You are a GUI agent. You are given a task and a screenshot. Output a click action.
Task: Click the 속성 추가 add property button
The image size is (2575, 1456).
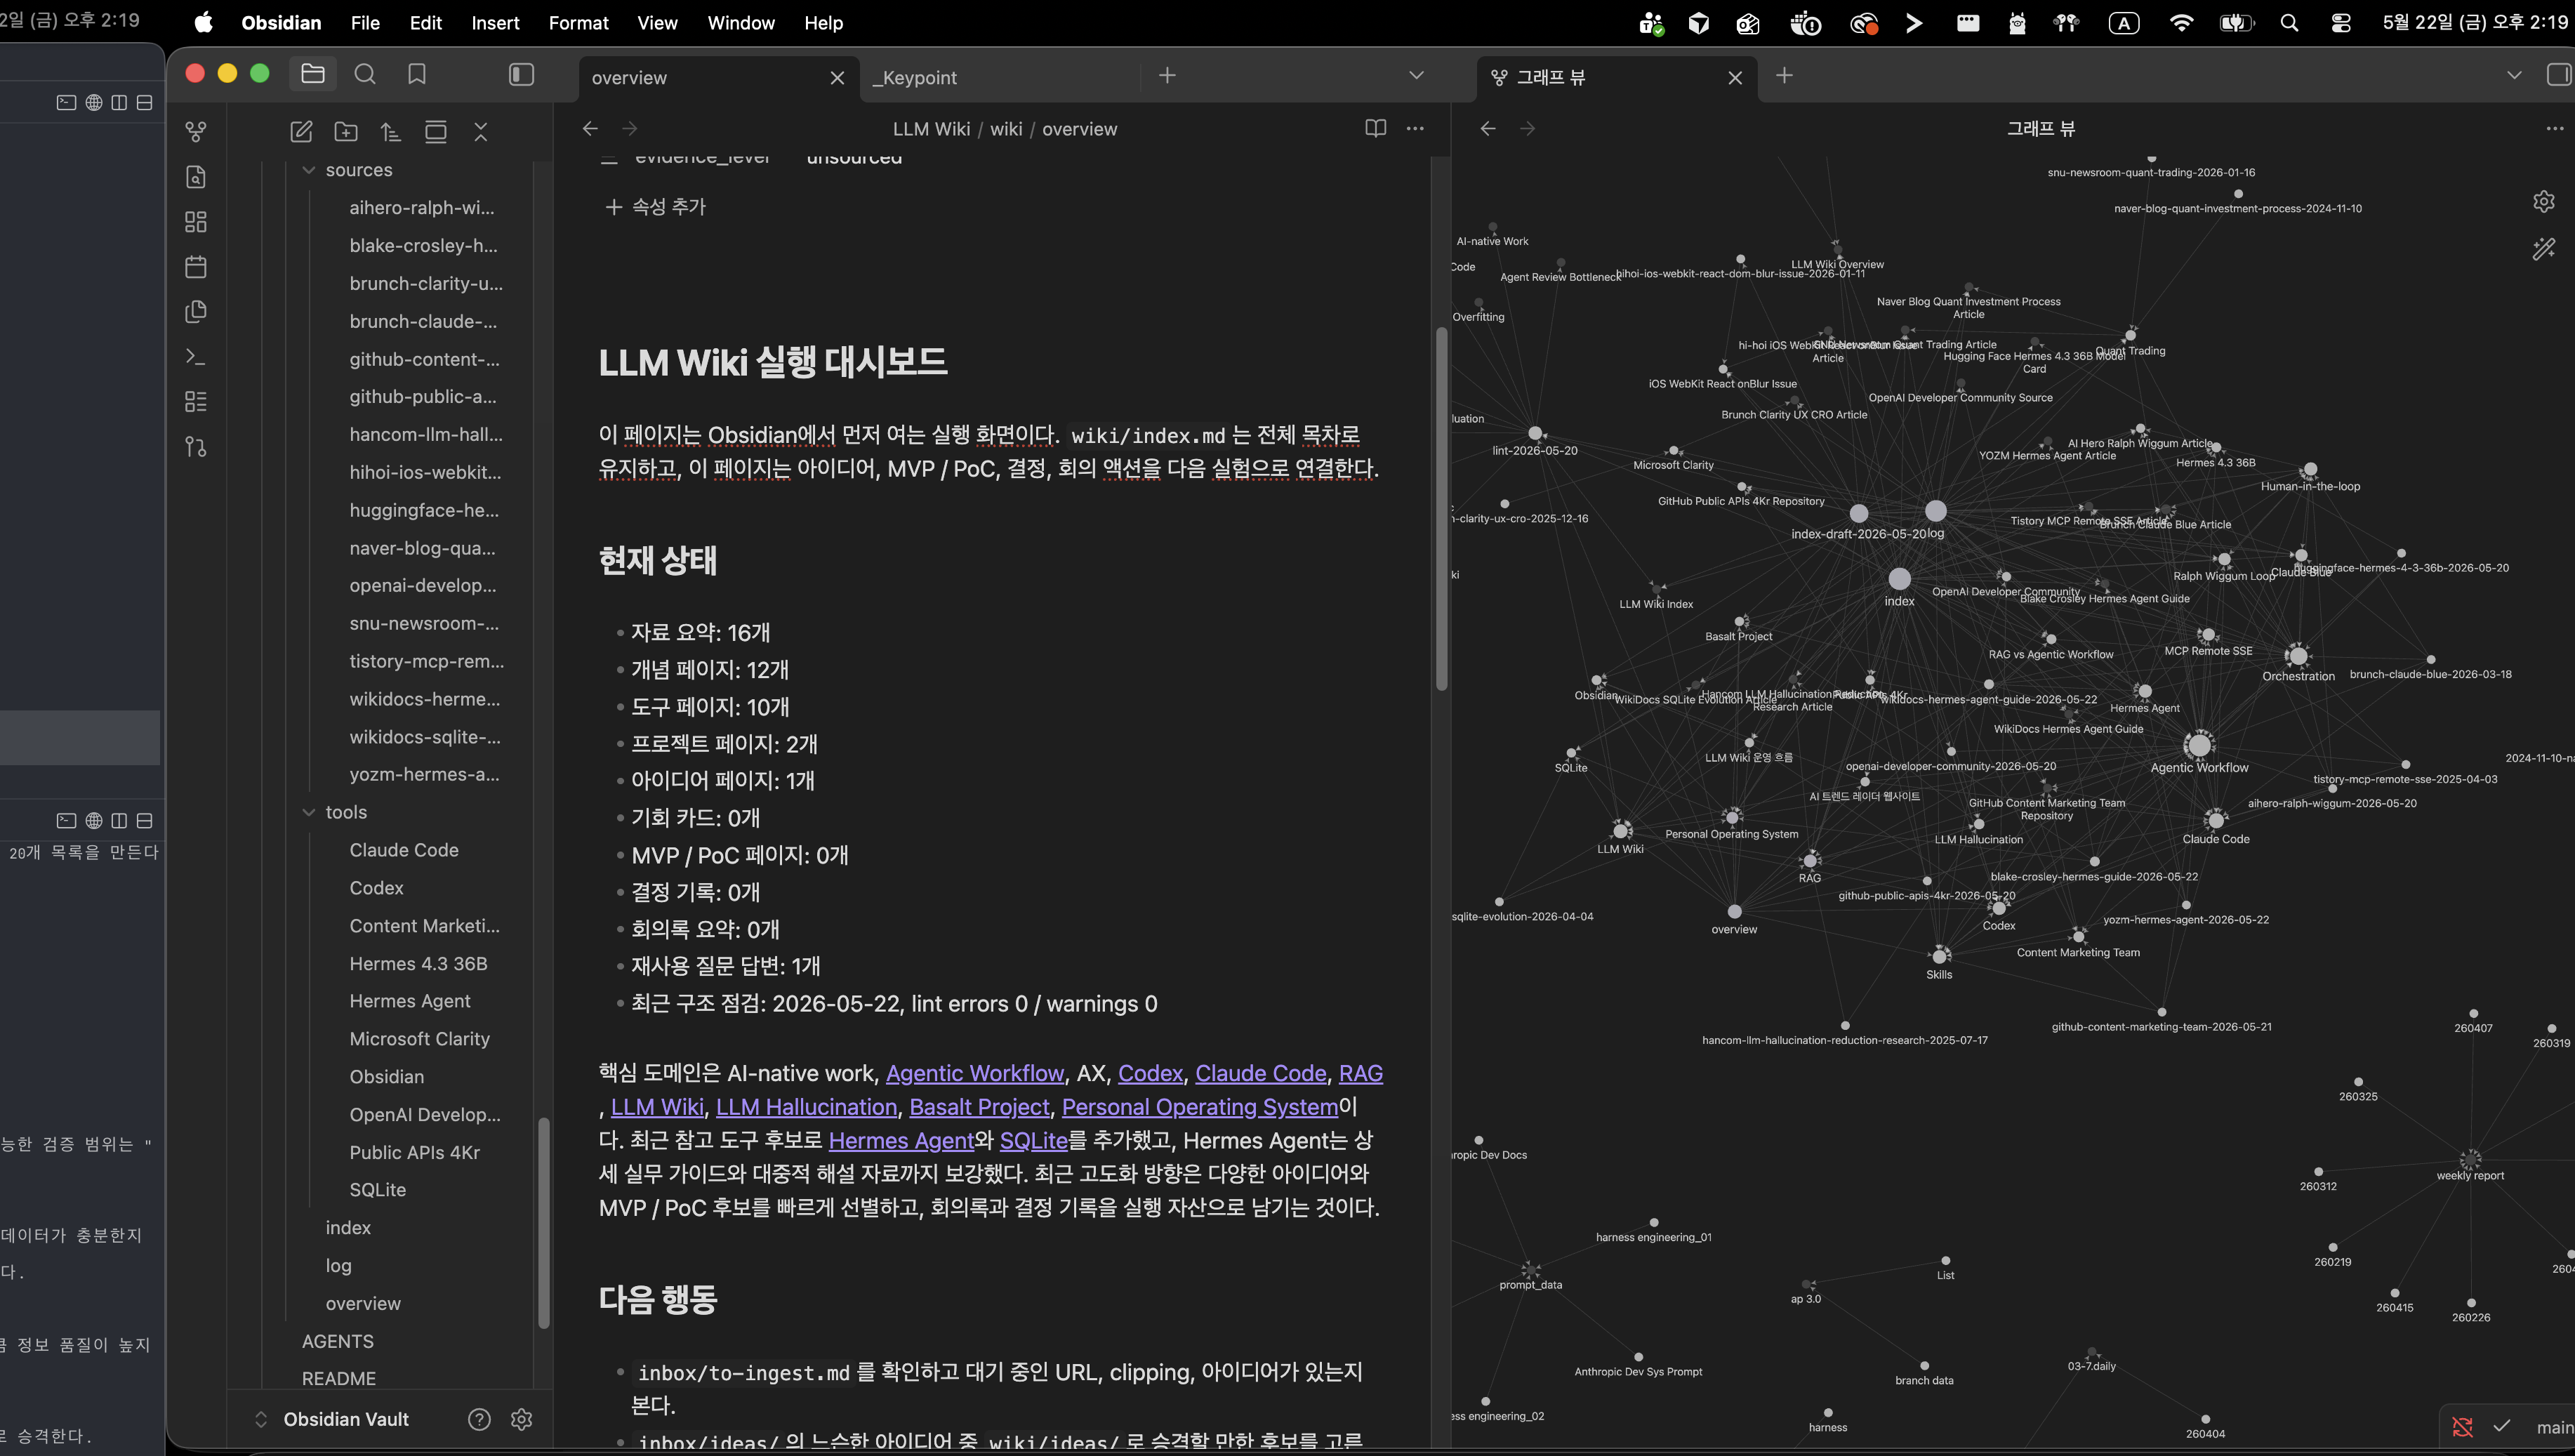(x=655, y=206)
